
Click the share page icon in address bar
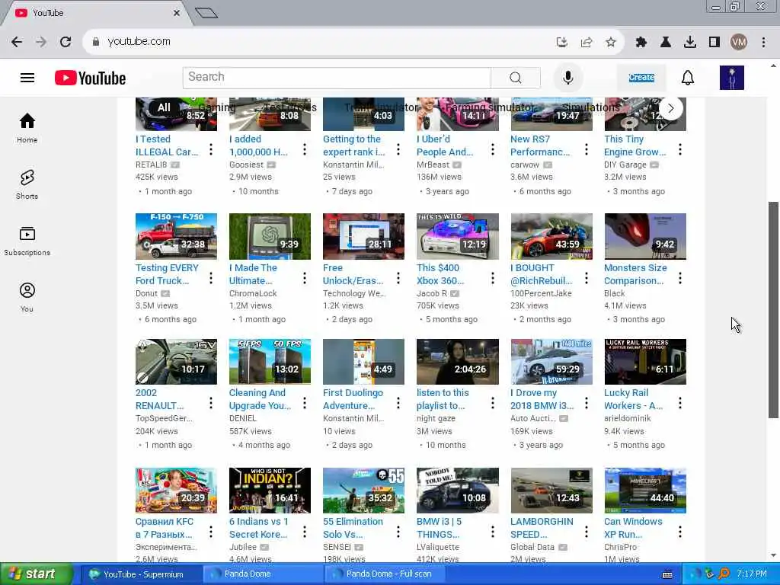coord(587,43)
